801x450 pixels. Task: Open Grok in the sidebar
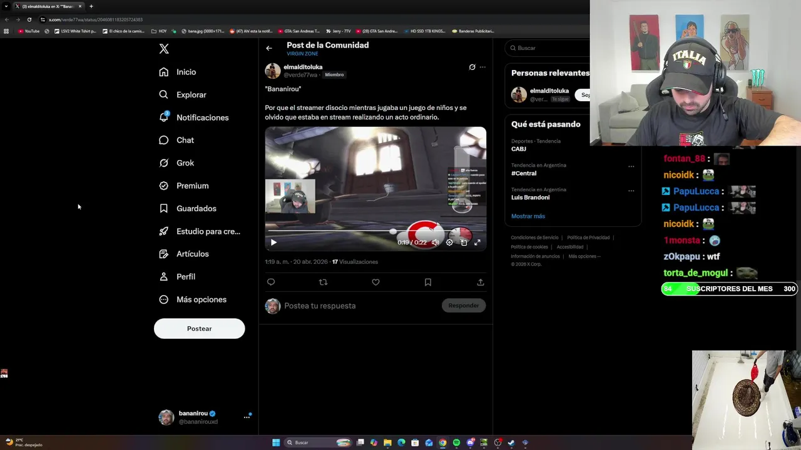pos(176,163)
